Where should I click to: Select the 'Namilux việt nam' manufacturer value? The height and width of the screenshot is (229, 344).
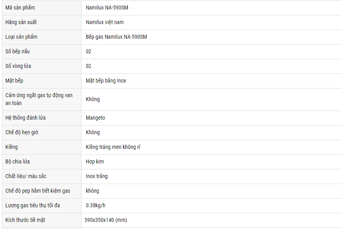pos(105,22)
